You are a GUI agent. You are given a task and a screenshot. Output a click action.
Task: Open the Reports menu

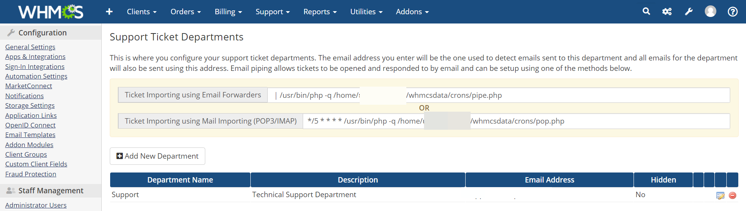coord(320,12)
